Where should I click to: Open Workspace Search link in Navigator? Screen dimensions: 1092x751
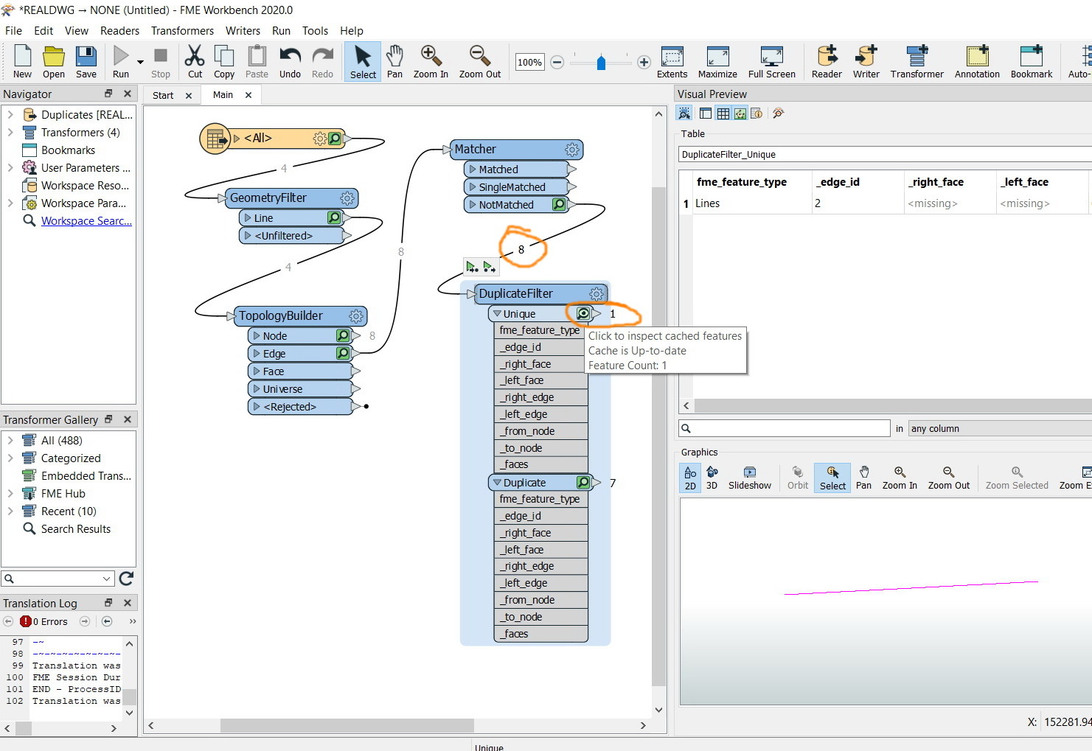[86, 221]
